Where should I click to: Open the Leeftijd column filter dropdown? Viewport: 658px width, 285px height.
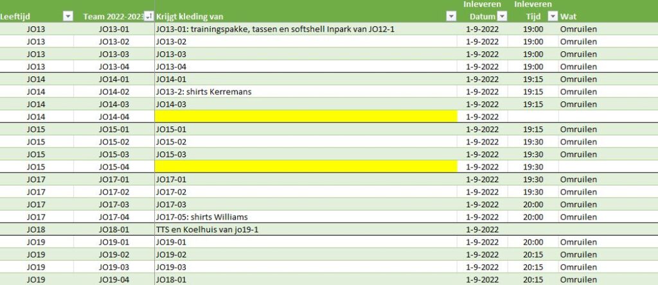click(x=68, y=16)
